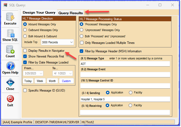The height and width of the screenshot is (127, 181).
Task: Minimize the SQL Query window
Action: point(148,5)
